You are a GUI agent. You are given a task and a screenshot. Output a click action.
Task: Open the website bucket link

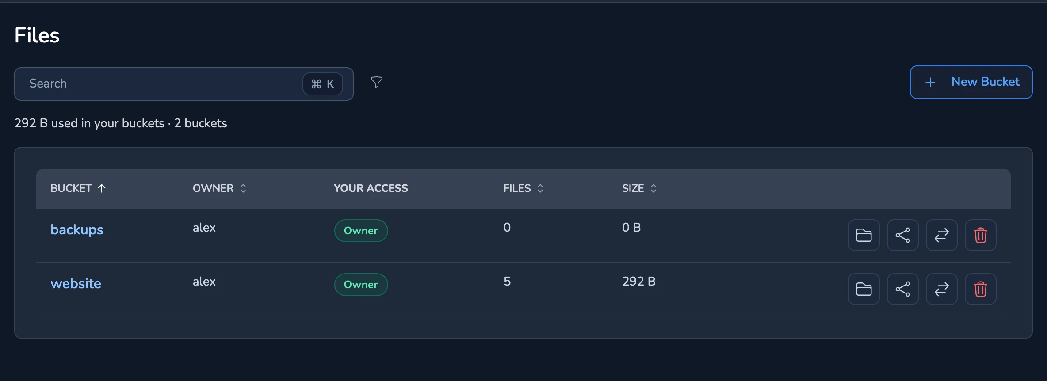click(76, 284)
